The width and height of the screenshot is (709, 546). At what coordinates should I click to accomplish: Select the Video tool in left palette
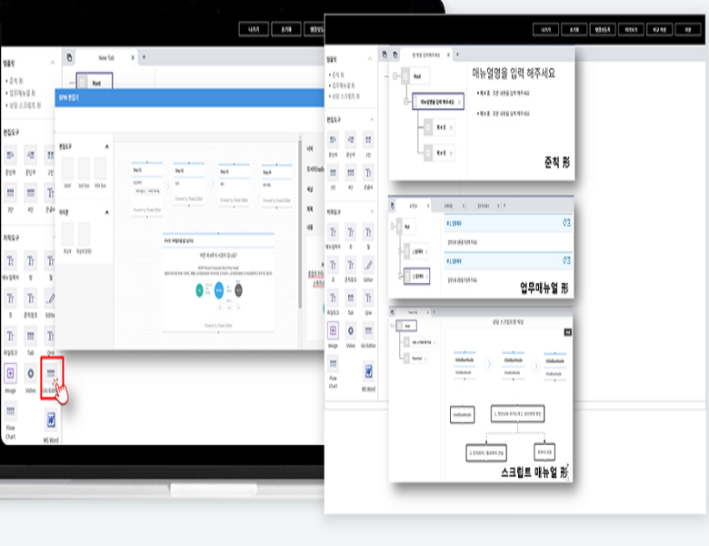pos(31,373)
